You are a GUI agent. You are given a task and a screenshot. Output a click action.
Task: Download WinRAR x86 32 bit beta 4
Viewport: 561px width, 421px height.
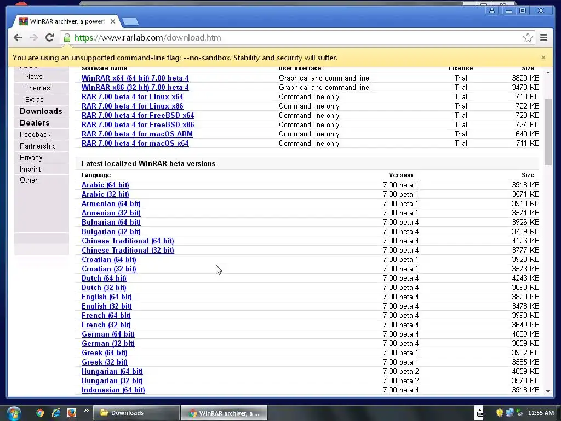(135, 87)
